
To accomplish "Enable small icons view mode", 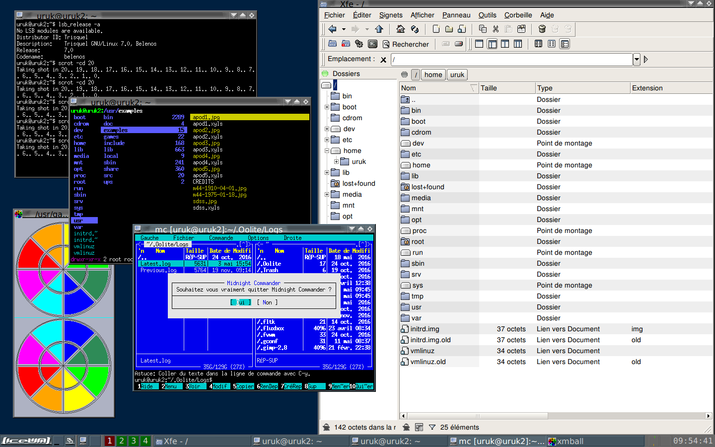I will 552,44.
